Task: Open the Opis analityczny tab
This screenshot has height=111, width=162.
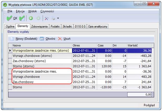Action: point(98,27)
